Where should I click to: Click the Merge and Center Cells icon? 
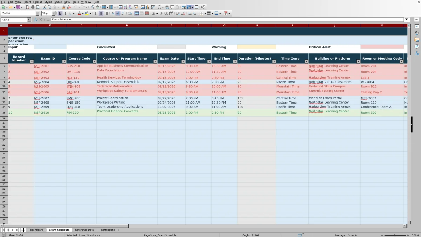click(136, 13)
